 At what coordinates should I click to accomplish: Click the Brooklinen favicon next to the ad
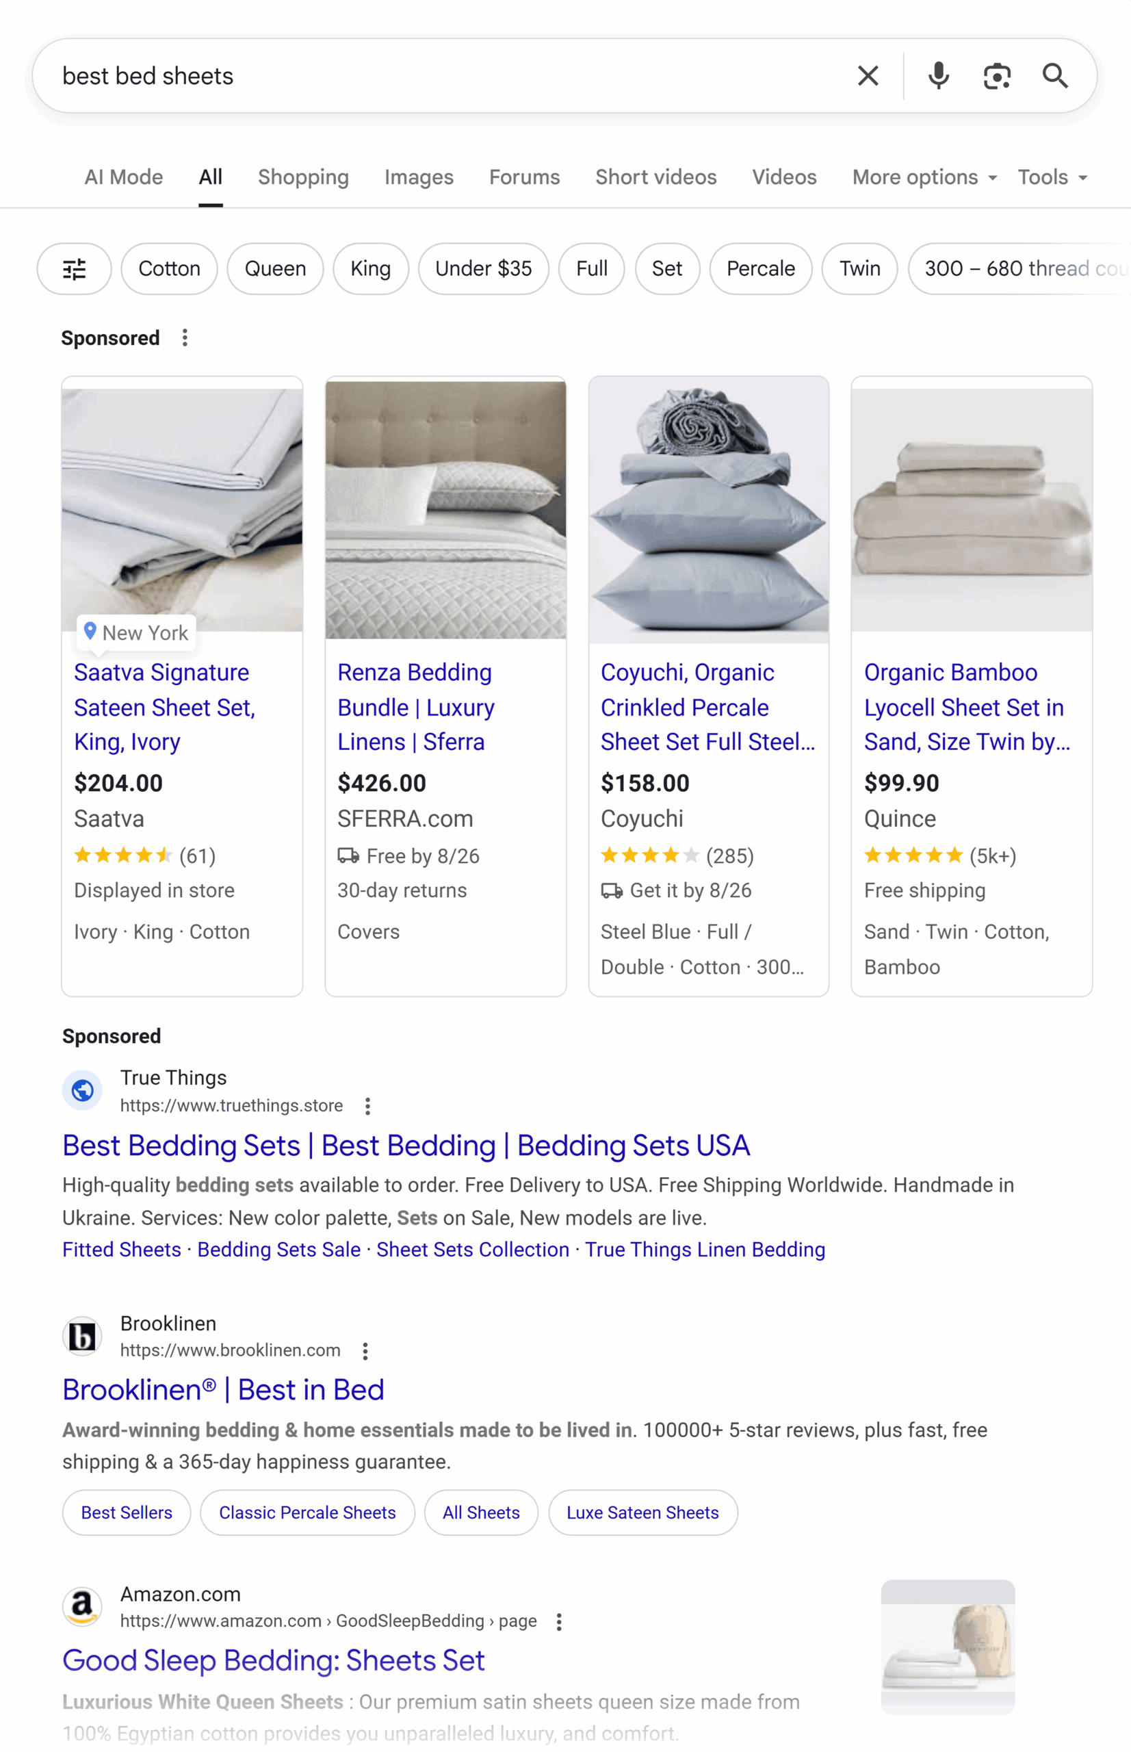82,1335
